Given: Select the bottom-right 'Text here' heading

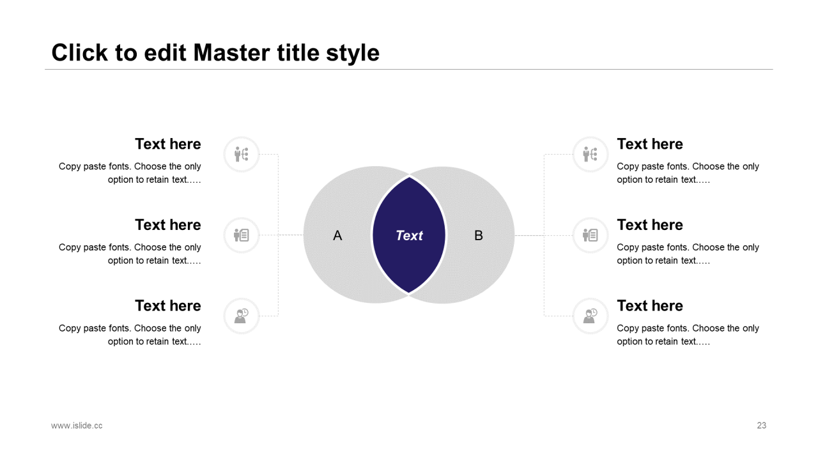Looking at the screenshot, I should (x=650, y=305).
